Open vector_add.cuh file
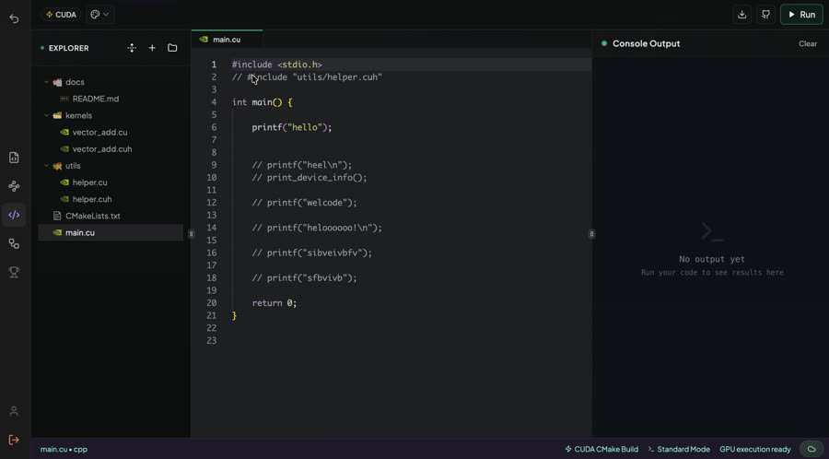This screenshot has height=459, width=829. [x=102, y=149]
